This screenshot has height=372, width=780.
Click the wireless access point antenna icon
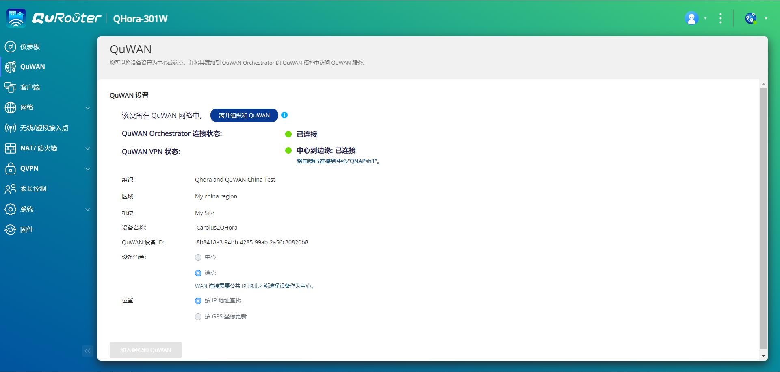pyautogui.click(x=11, y=128)
